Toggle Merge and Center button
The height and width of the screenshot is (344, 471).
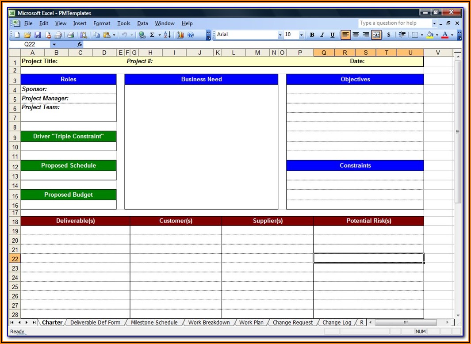click(376, 35)
